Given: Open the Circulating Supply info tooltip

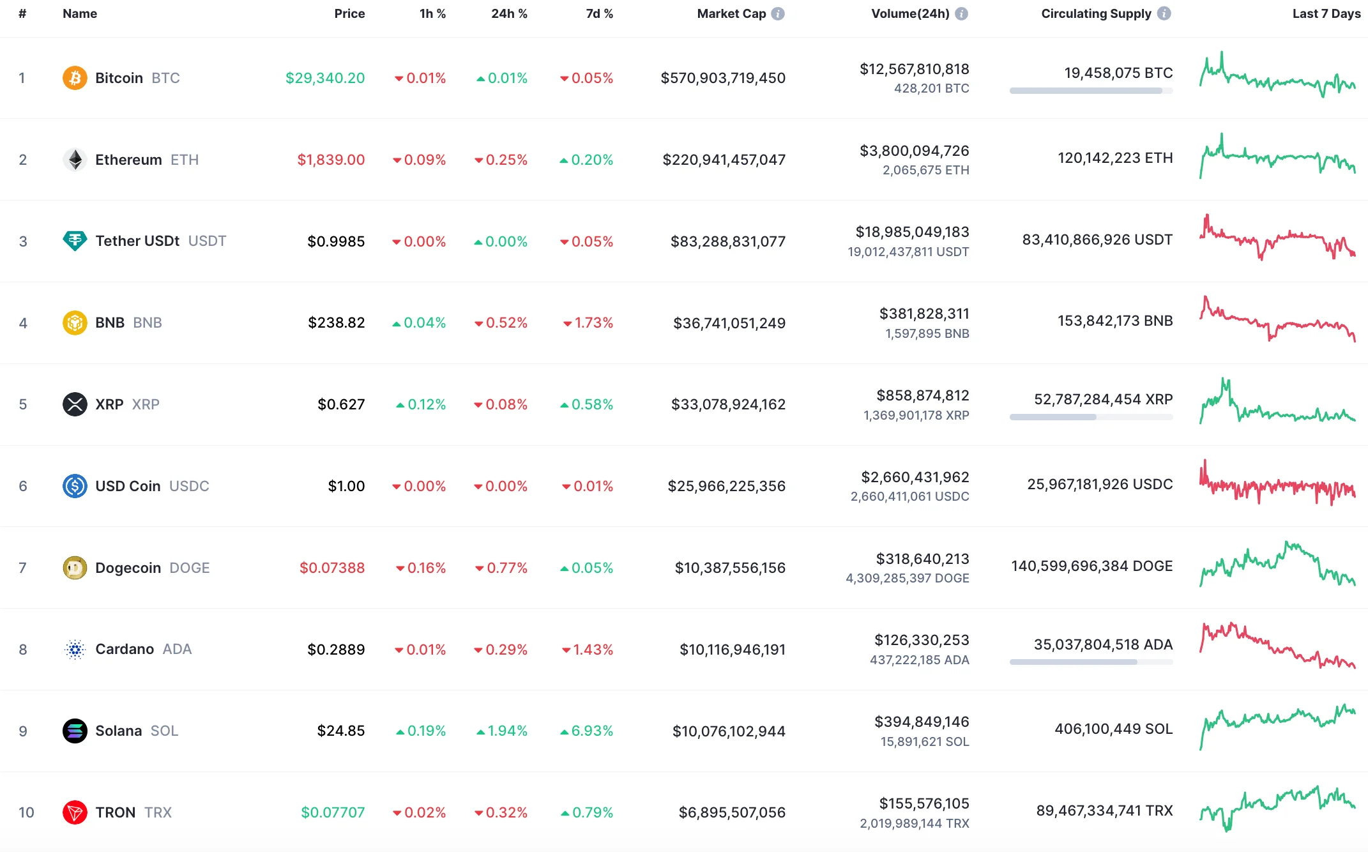Looking at the screenshot, I should pyautogui.click(x=1164, y=13).
